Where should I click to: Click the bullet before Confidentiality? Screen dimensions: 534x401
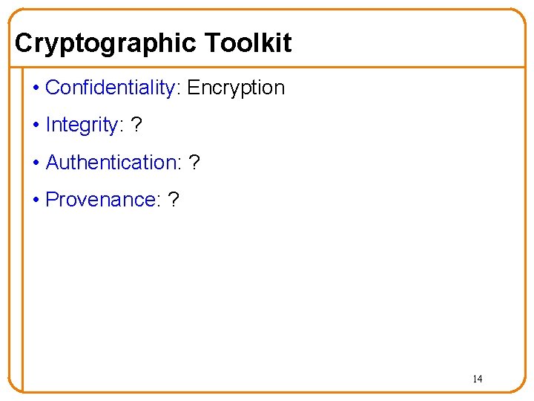pyautogui.click(x=36, y=88)
